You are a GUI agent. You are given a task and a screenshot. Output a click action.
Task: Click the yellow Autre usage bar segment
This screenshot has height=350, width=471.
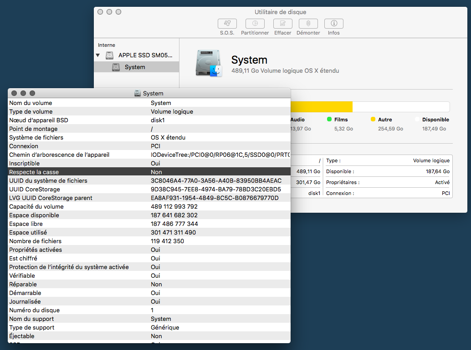322,107
